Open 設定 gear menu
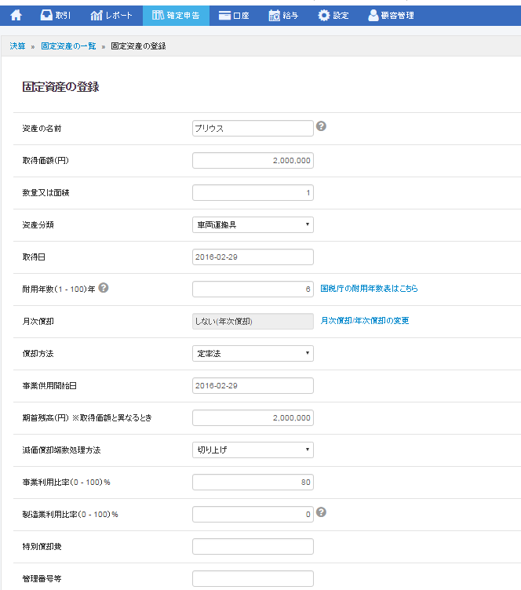This screenshot has height=590, width=521. [x=333, y=15]
